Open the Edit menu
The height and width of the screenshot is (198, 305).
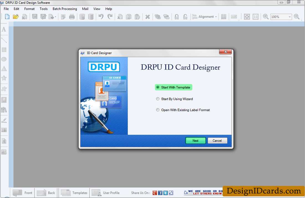point(16,9)
